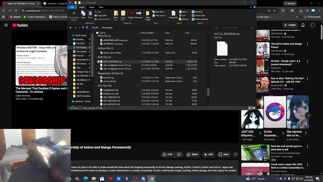Open the History of South bookmark

pyautogui.click(x=58, y=17)
